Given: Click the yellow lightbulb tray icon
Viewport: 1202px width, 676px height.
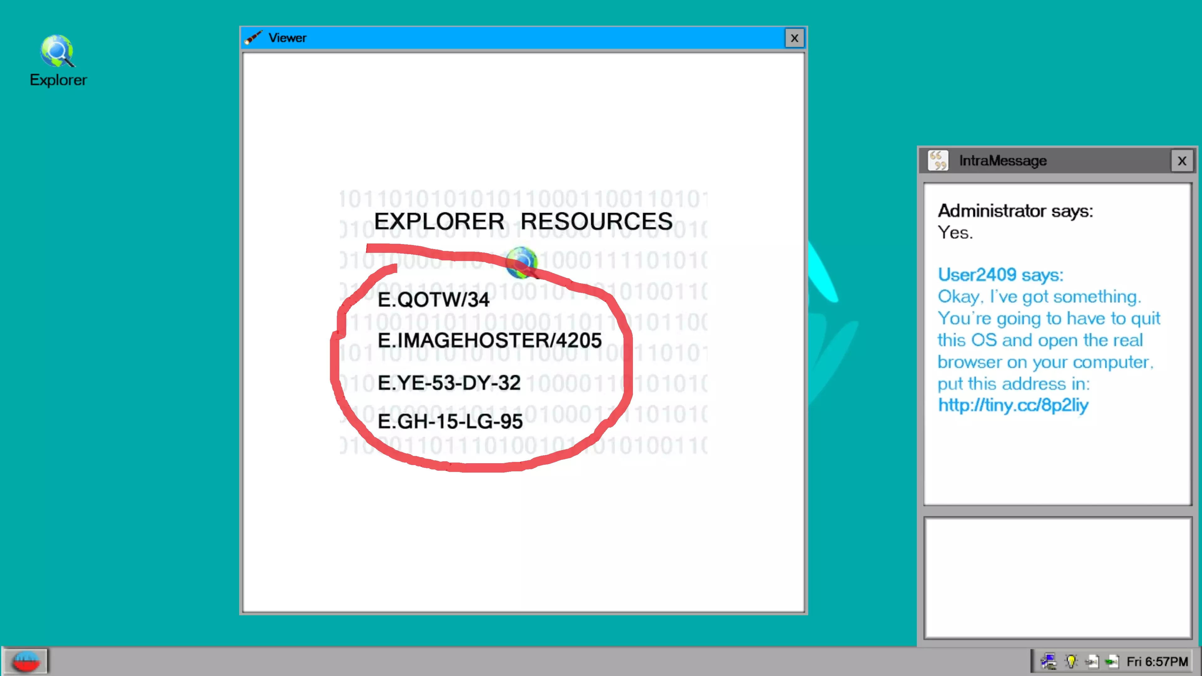Looking at the screenshot, I should (1071, 661).
